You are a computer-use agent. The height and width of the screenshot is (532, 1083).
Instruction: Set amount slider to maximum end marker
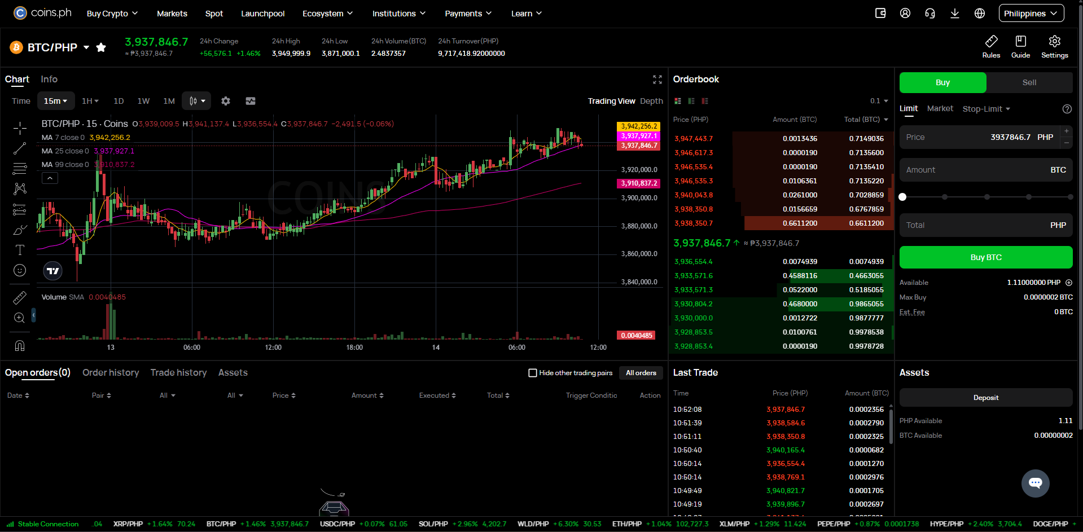[1070, 197]
